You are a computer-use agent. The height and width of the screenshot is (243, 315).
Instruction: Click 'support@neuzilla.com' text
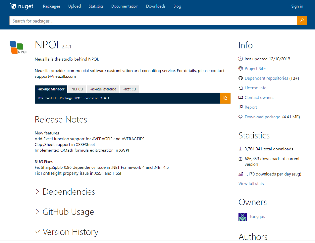(x=55, y=77)
